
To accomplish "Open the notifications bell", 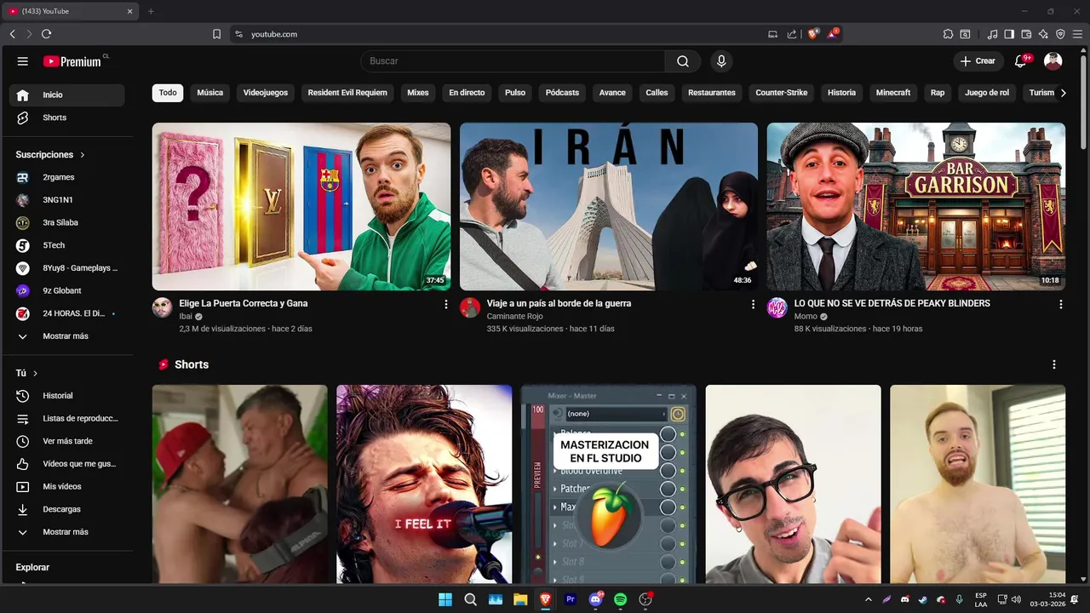I will tap(1021, 61).
